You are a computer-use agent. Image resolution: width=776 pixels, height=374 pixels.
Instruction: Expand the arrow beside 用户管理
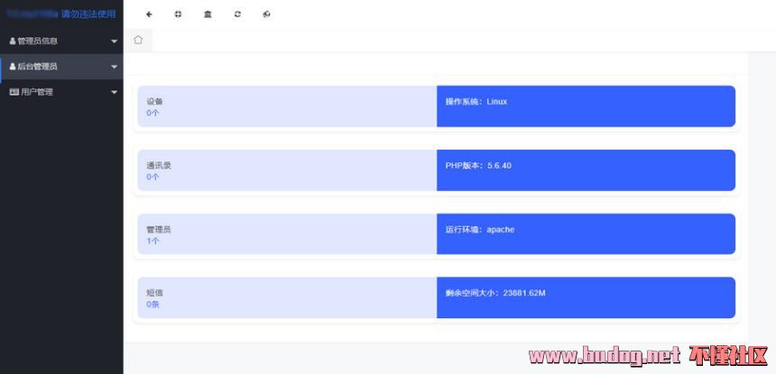[115, 93]
